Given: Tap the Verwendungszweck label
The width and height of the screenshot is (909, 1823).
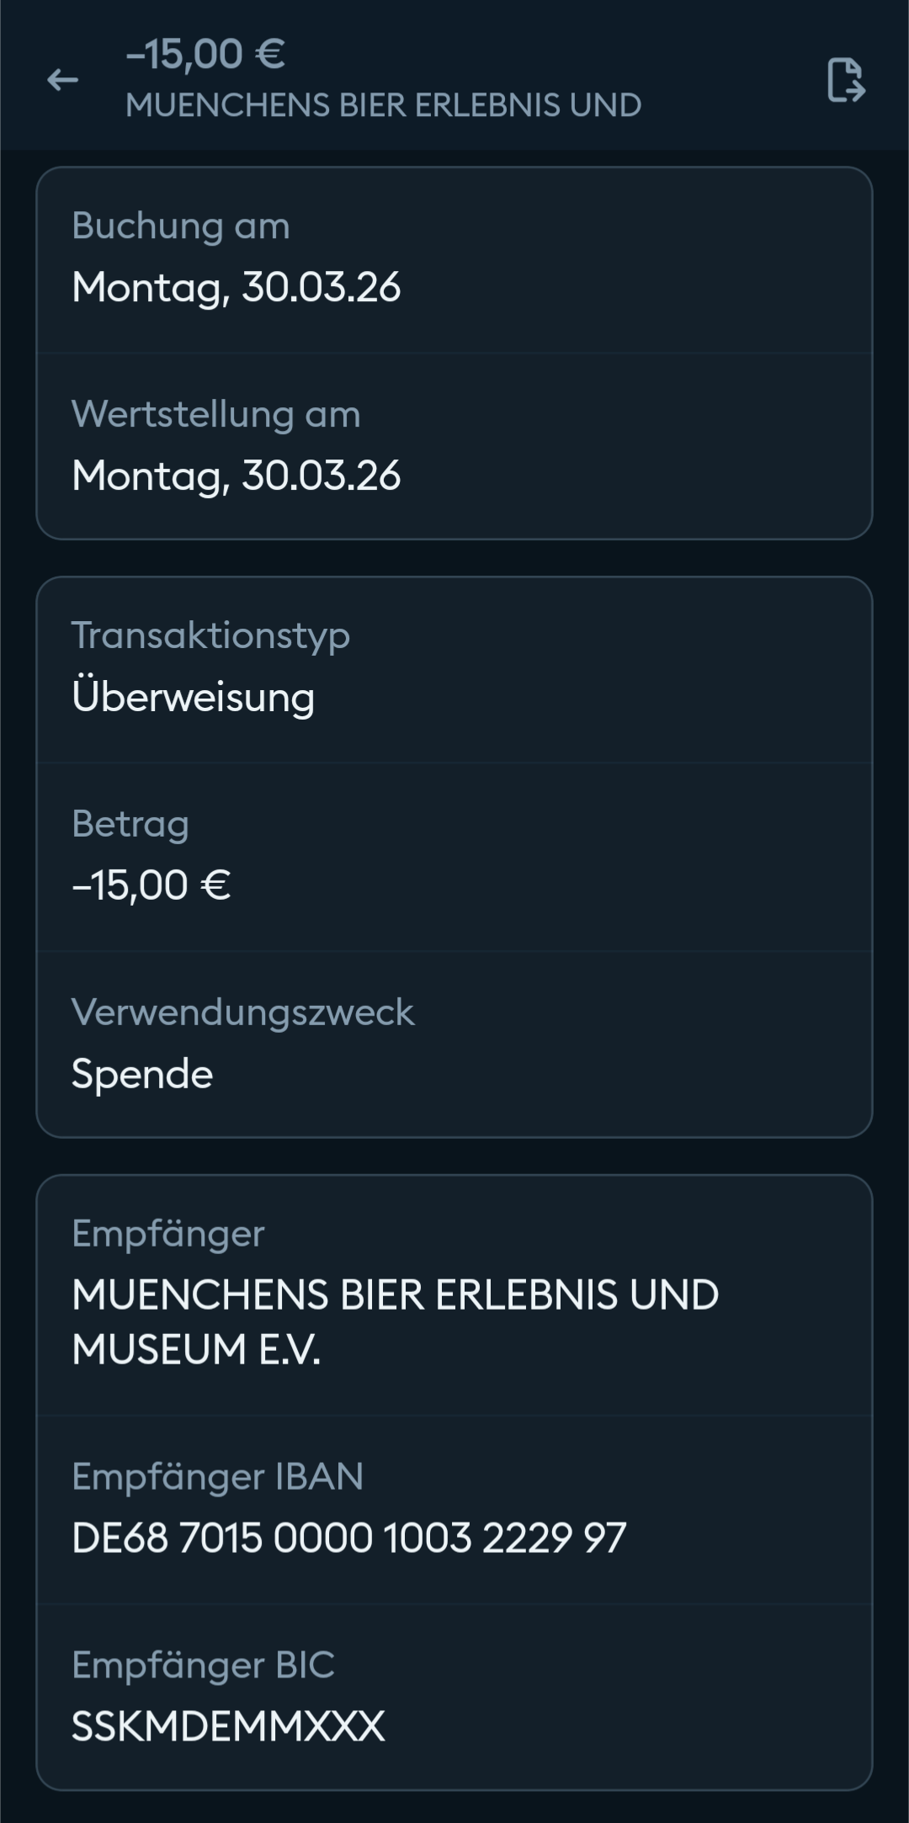Looking at the screenshot, I should pyautogui.click(x=243, y=1012).
